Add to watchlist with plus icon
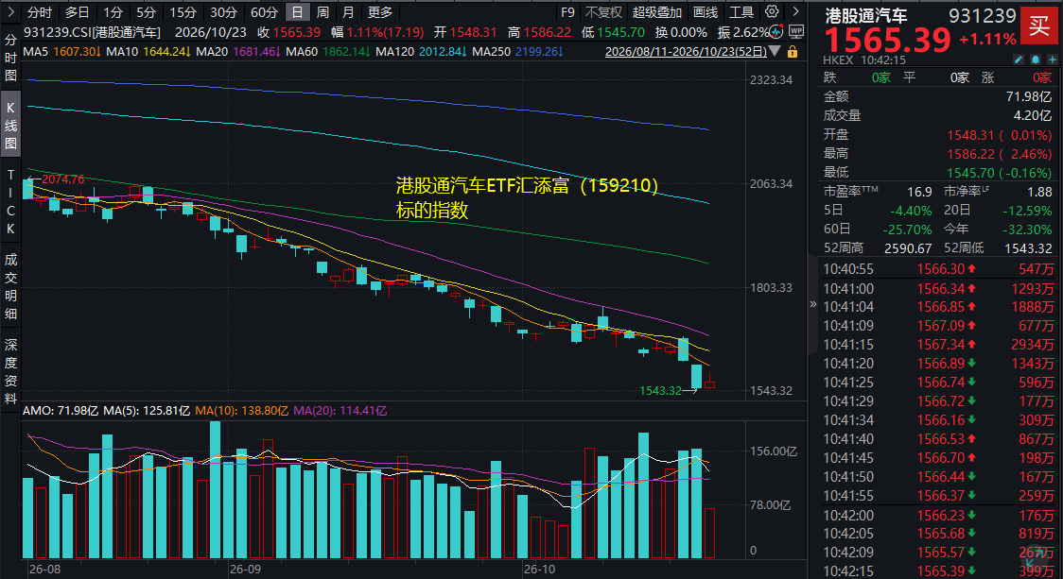Viewport: 1063px width, 579px height. pos(1053,60)
